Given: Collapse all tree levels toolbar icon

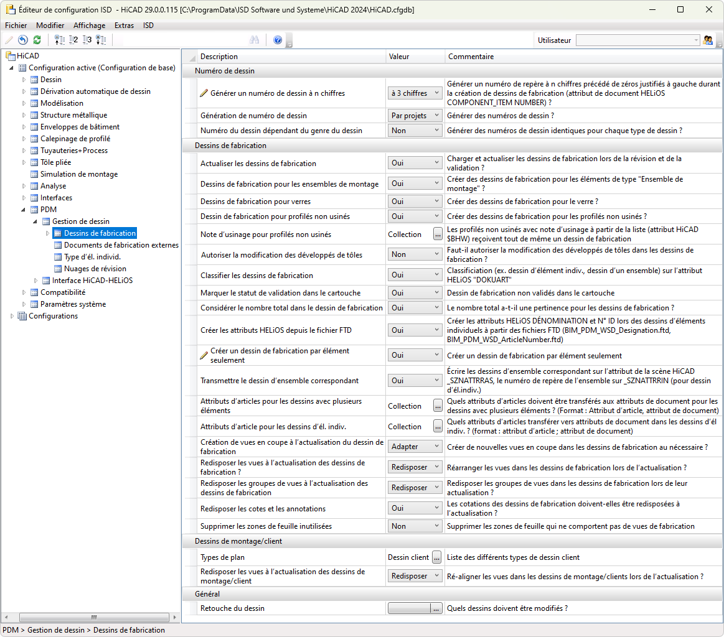Looking at the screenshot, I should (60, 40).
